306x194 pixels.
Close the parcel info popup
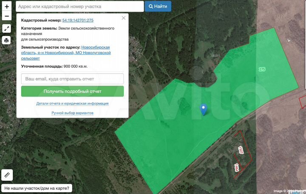[124, 18]
